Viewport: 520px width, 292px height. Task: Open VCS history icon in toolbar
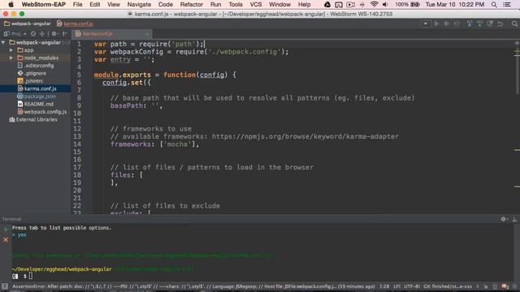490,24
